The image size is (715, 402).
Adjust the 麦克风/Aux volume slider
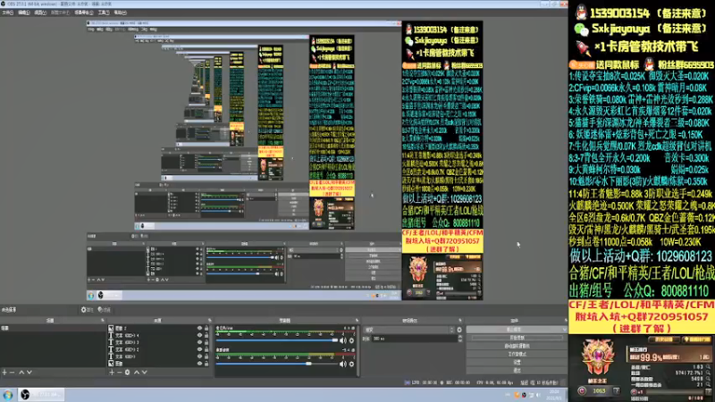pos(277,340)
